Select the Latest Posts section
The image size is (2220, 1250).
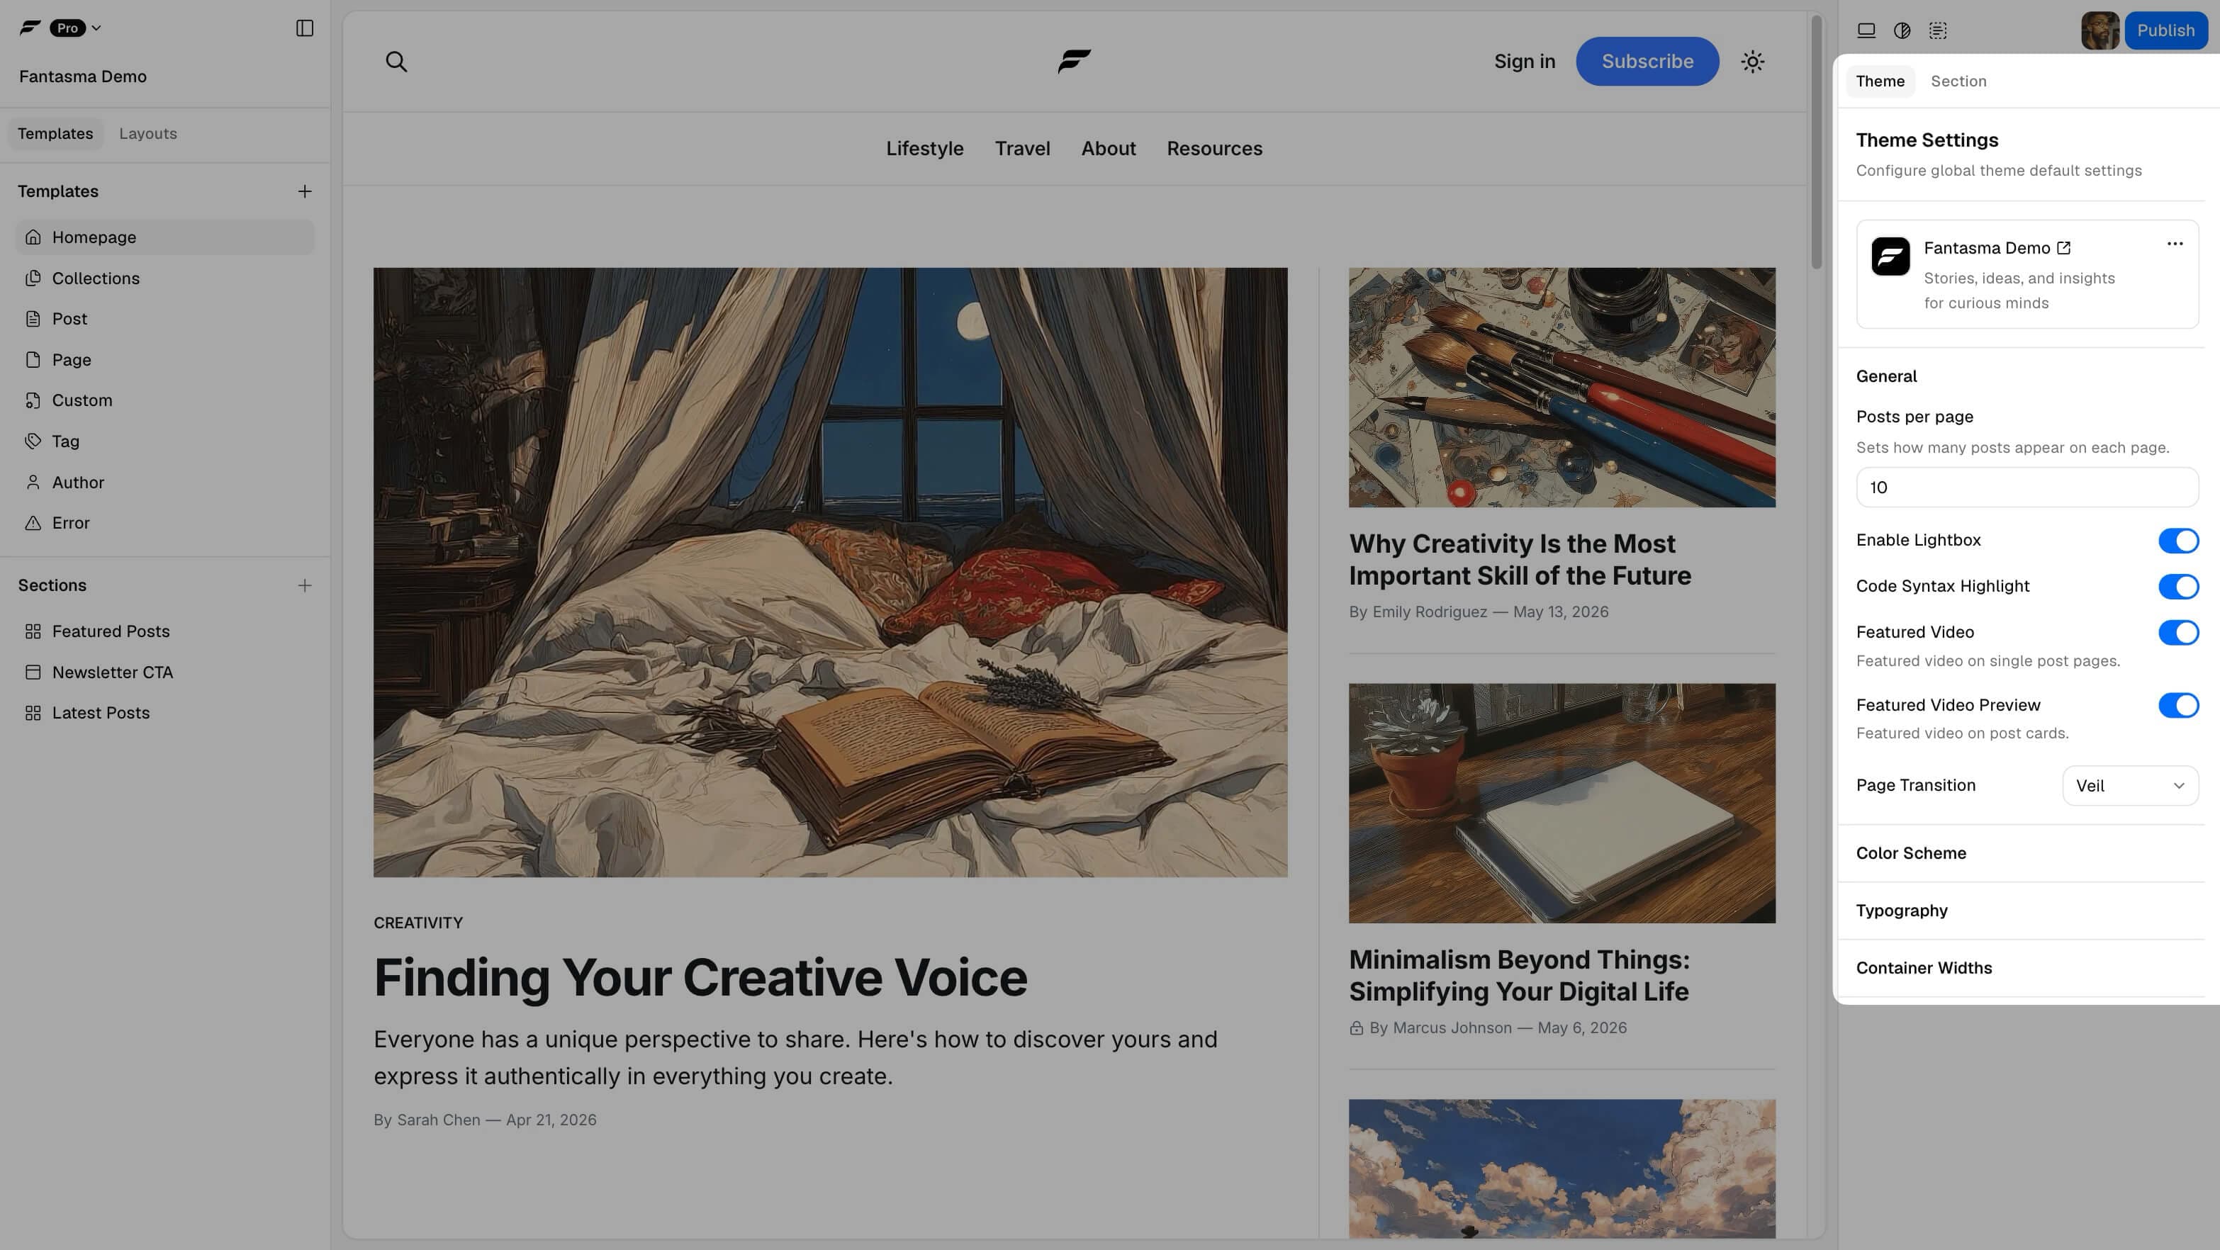click(x=165, y=714)
